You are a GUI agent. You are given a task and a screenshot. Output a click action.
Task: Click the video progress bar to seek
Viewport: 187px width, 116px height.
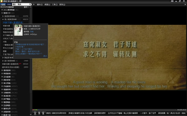coord(104,110)
